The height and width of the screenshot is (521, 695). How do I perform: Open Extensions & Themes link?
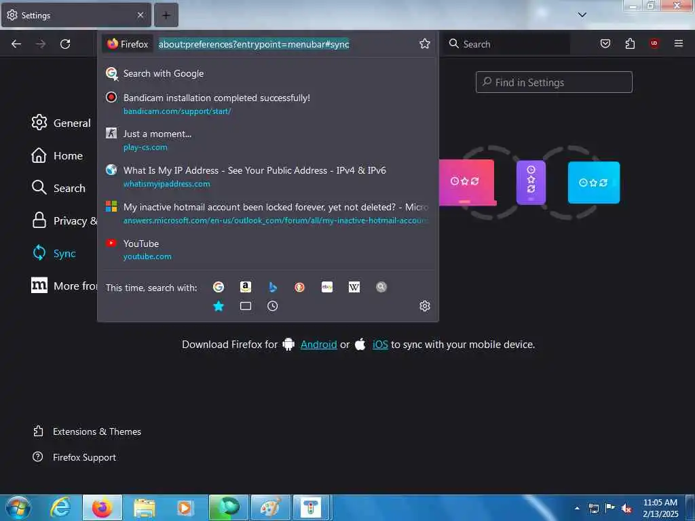[87, 431]
